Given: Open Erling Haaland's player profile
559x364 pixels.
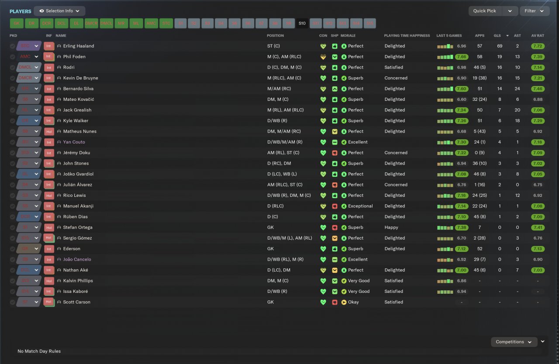Looking at the screenshot, I should pos(79,46).
